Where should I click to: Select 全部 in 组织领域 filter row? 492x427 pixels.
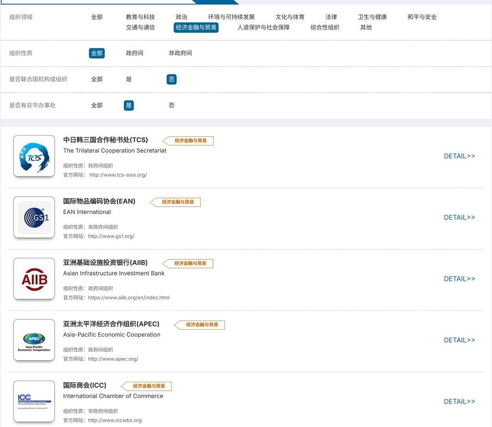(97, 17)
